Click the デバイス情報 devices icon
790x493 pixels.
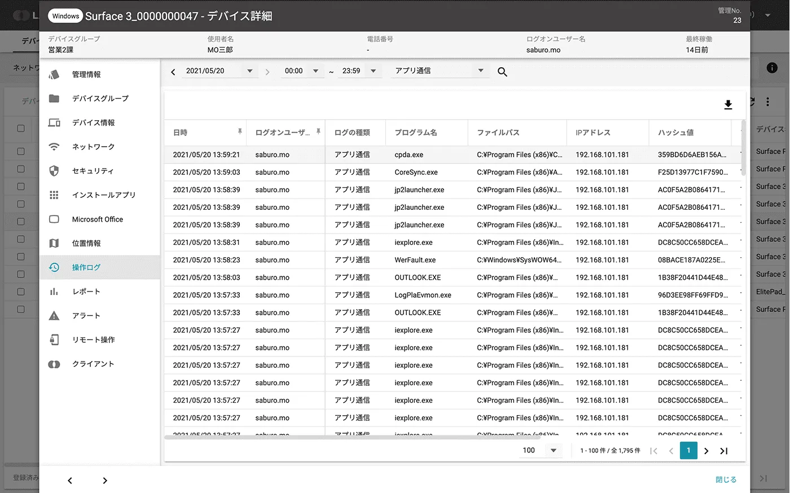pos(54,122)
